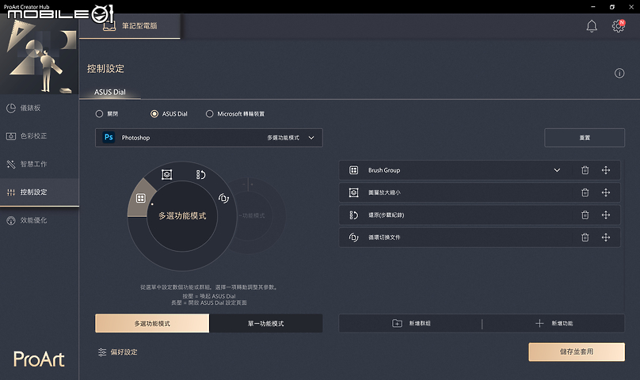Select Microsoft 轉輪裝置 radio option
The width and height of the screenshot is (640, 380).
click(209, 114)
